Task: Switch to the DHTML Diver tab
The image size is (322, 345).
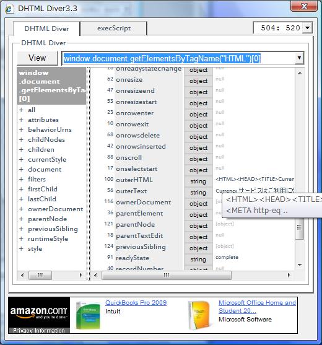Action: click(46, 28)
